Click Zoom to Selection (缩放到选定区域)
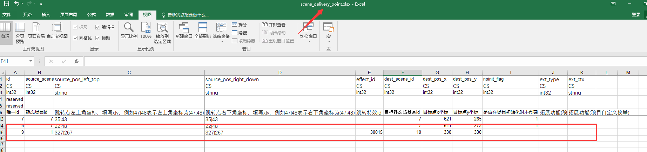 point(162,32)
